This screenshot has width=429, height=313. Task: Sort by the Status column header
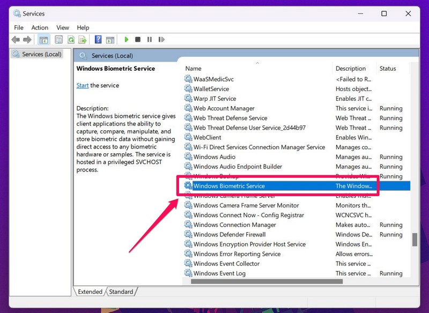click(388, 69)
